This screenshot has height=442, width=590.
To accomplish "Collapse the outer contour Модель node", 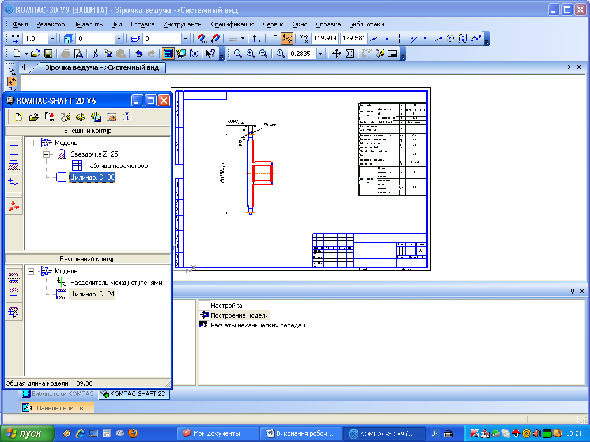I will [x=31, y=143].
